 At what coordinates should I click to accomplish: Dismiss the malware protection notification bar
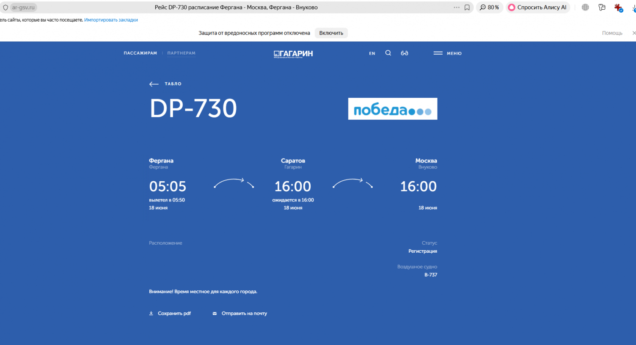tap(634, 33)
